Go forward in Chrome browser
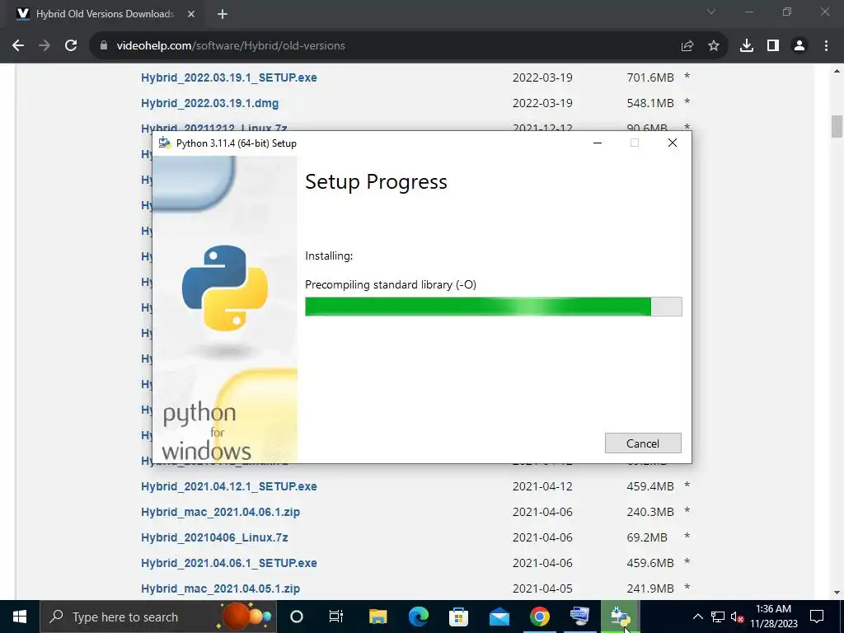The image size is (844, 633). [45, 46]
